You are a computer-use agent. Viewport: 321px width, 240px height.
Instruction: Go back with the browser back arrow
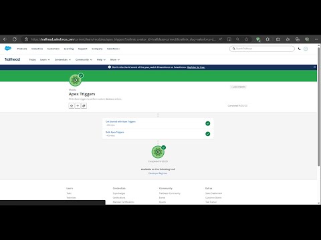(x=5, y=39)
